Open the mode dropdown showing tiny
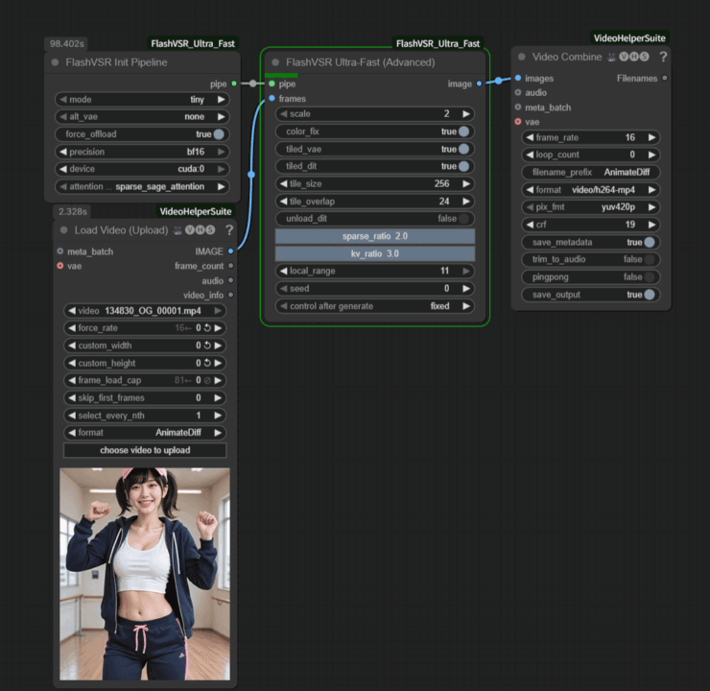The width and height of the screenshot is (710, 691). pos(142,99)
